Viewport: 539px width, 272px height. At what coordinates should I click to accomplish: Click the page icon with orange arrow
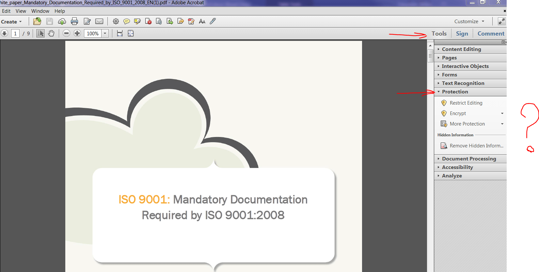(181, 21)
